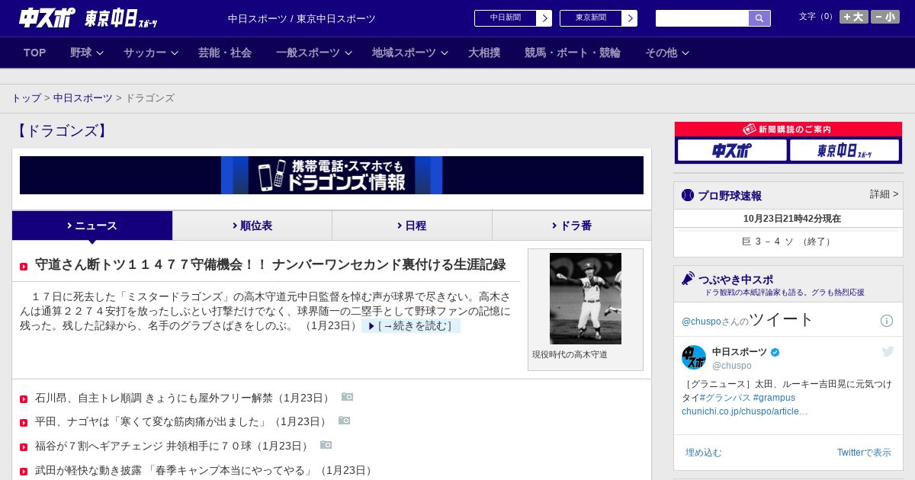
Task: Switch to the ドラ番 tab
Action: [x=572, y=226]
